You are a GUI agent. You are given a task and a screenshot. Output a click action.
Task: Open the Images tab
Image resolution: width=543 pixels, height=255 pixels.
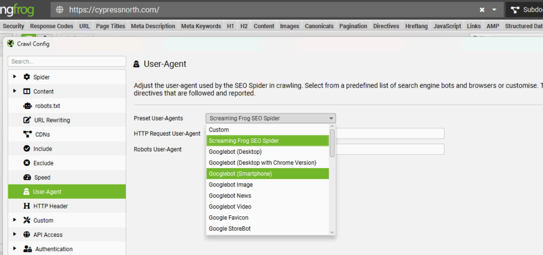[x=290, y=26]
